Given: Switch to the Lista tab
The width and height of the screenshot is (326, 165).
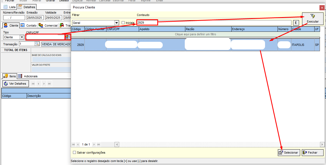Looking at the screenshot, I should pos(10,7).
